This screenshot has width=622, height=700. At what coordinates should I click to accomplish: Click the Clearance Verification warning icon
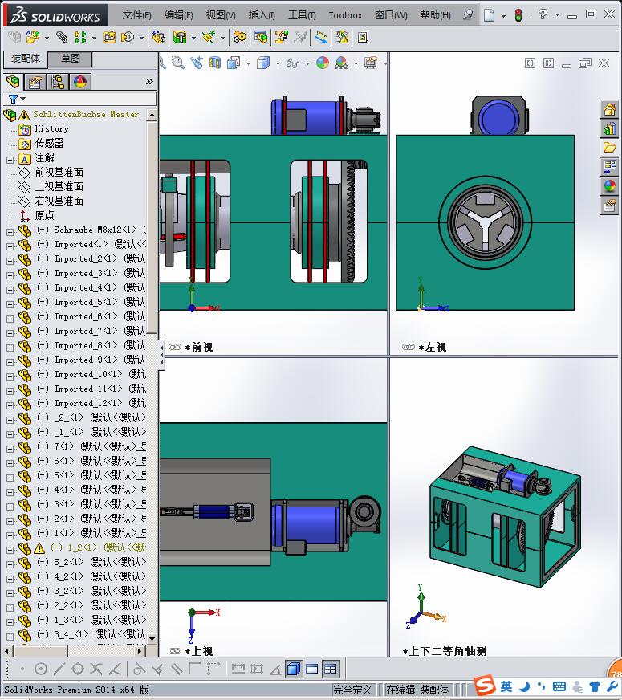343,37
